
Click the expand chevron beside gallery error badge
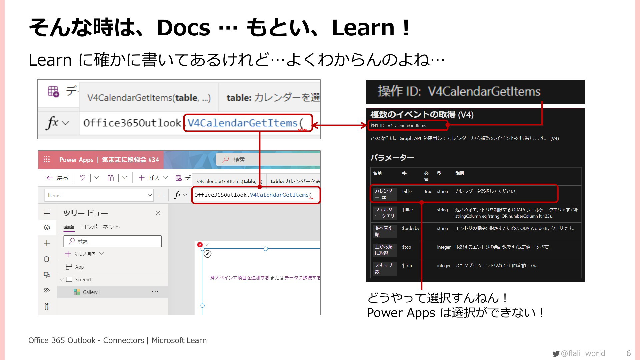coord(206,245)
